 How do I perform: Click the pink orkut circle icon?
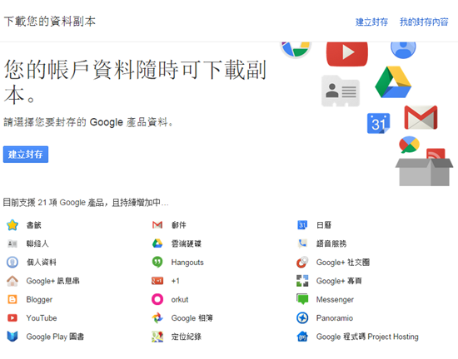pyautogui.click(x=157, y=299)
